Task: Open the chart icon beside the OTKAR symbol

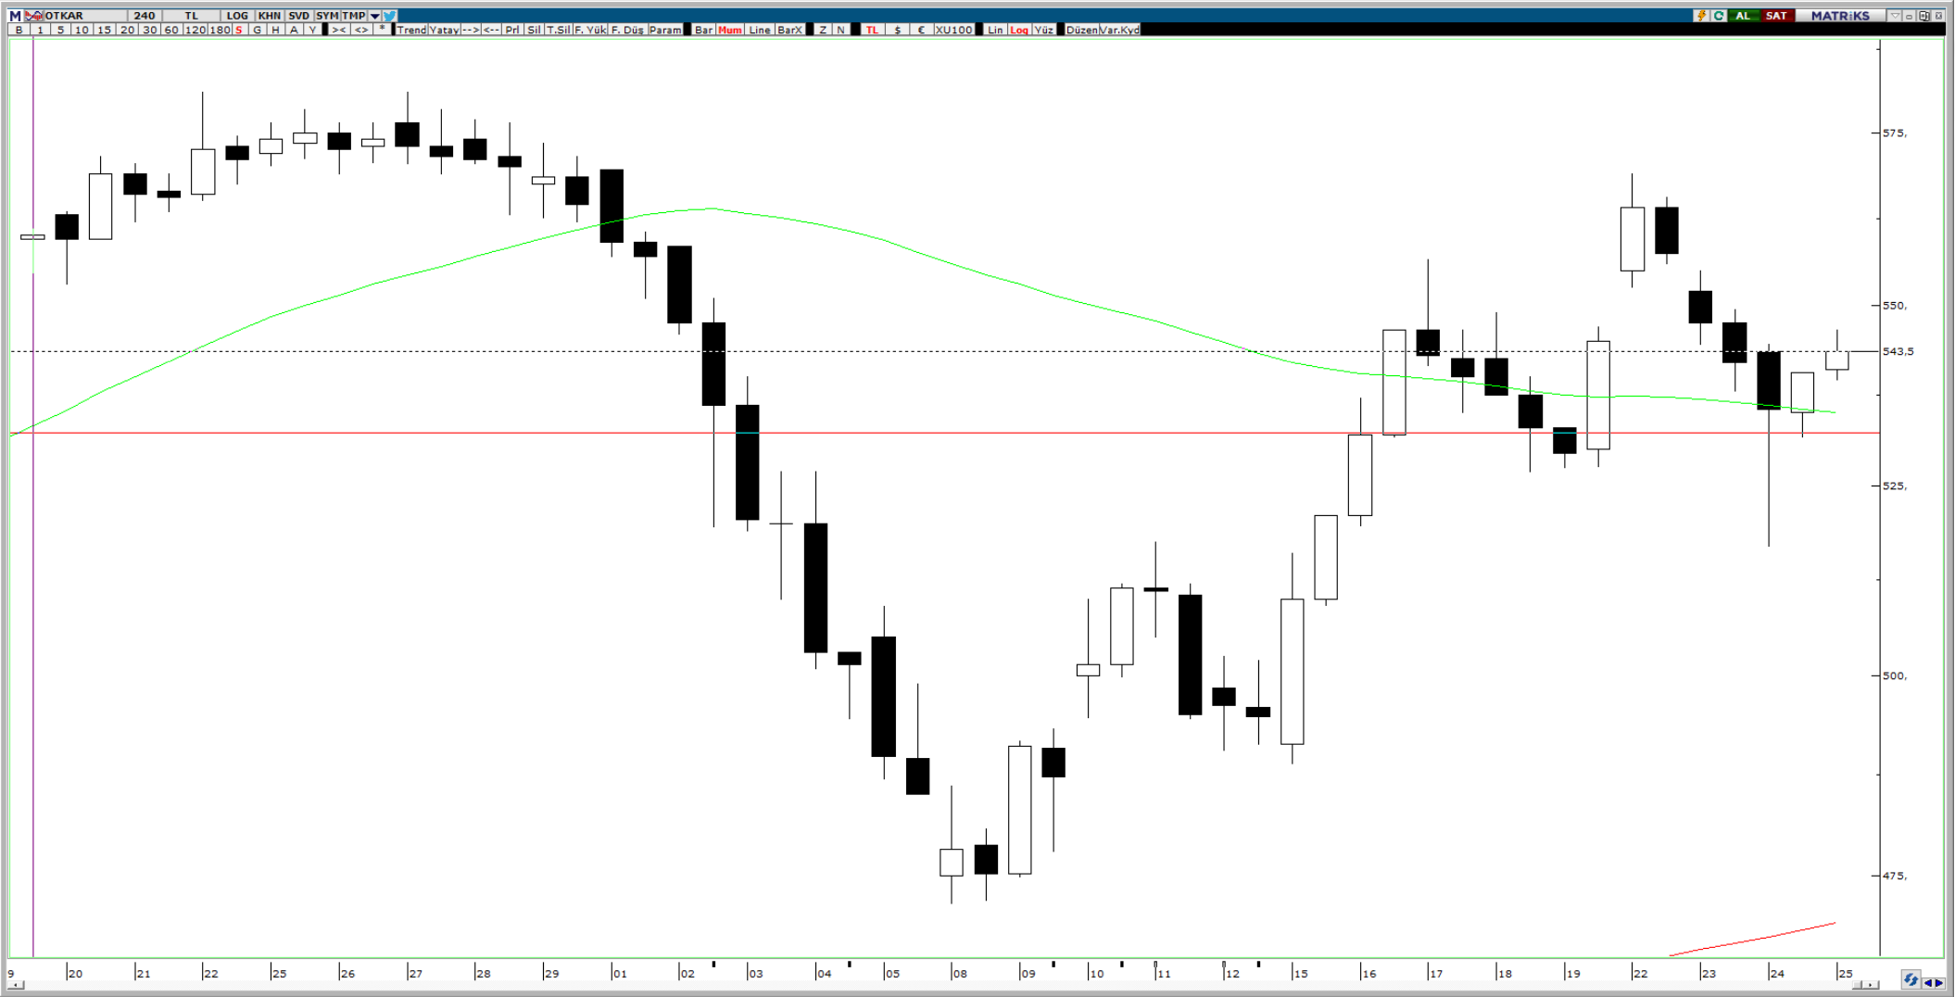Action: click(x=34, y=16)
